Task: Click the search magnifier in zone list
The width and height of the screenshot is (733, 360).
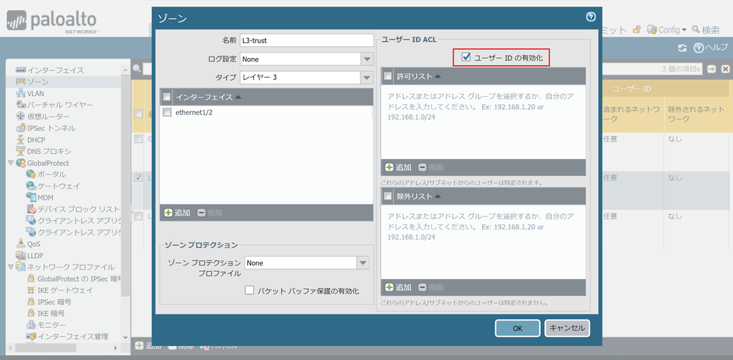Action: click(137, 69)
